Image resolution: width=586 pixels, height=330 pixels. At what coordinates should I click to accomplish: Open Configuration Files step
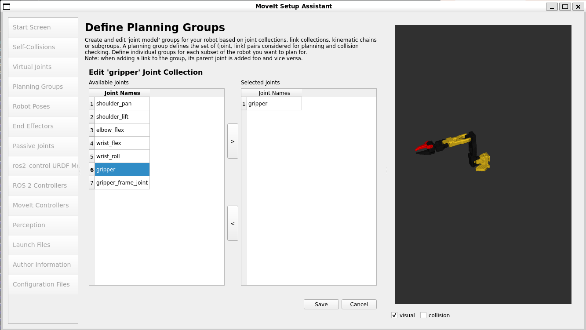(x=43, y=284)
